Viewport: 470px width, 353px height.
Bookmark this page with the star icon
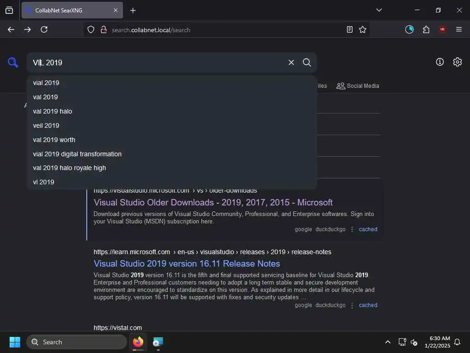tap(363, 29)
